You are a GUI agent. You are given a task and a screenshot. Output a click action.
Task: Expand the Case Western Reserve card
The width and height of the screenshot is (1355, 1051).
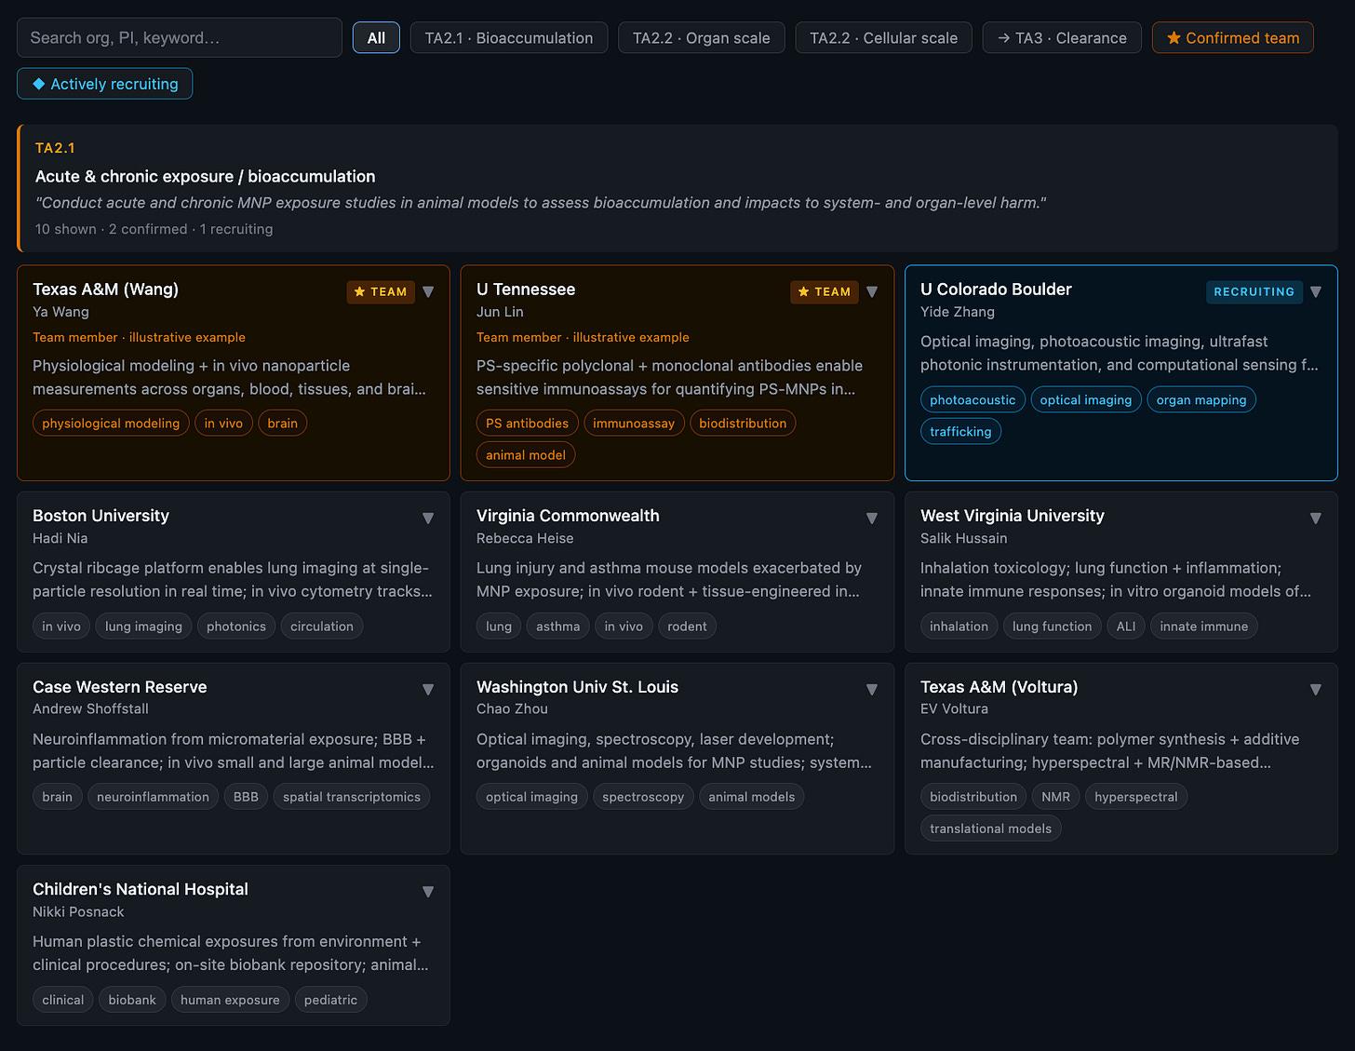pyautogui.click(x=428, y=690)
